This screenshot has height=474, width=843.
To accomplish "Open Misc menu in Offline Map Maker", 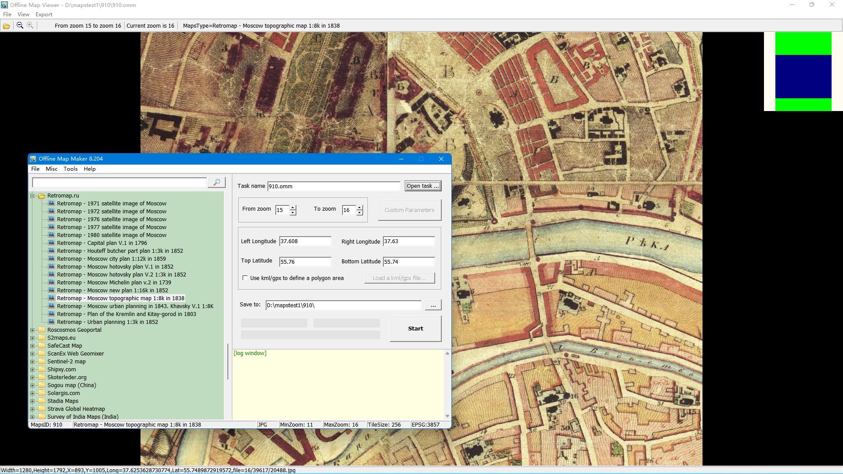I will (51, 169).
